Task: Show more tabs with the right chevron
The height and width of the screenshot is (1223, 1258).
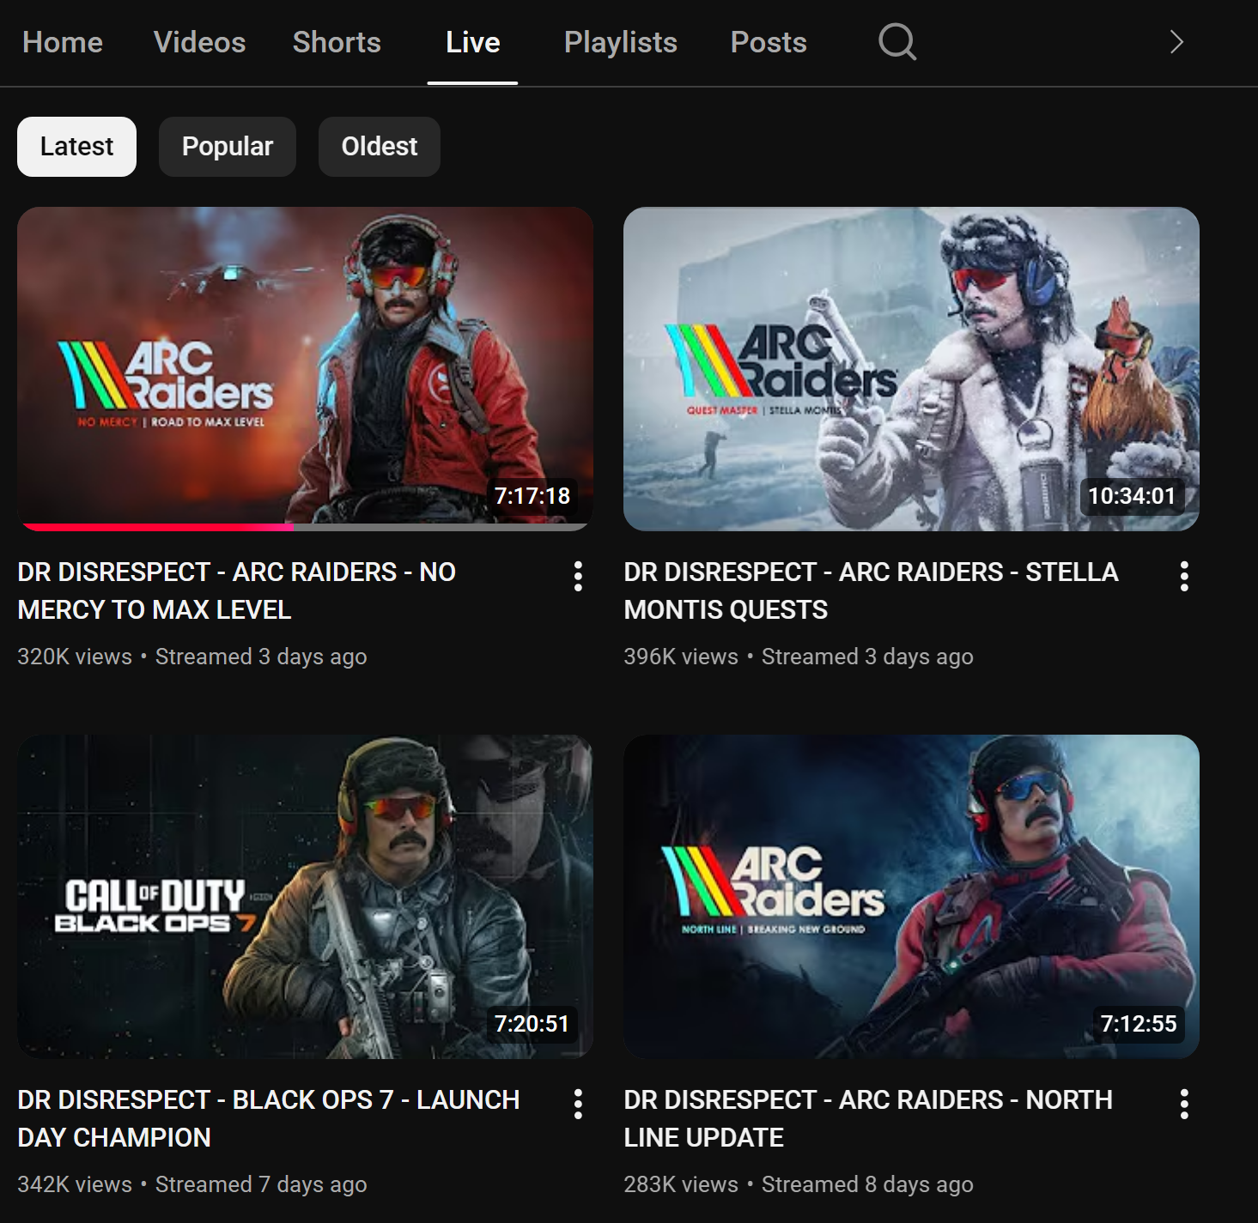Action: [1176, 42]
